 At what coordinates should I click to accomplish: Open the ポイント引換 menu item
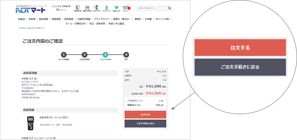[162, 19]
